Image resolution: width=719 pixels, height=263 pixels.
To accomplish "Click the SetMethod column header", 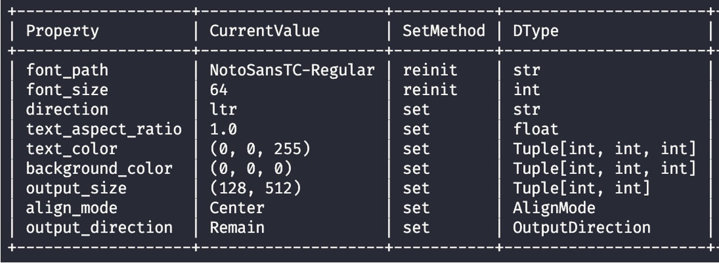I will [444, 31].
